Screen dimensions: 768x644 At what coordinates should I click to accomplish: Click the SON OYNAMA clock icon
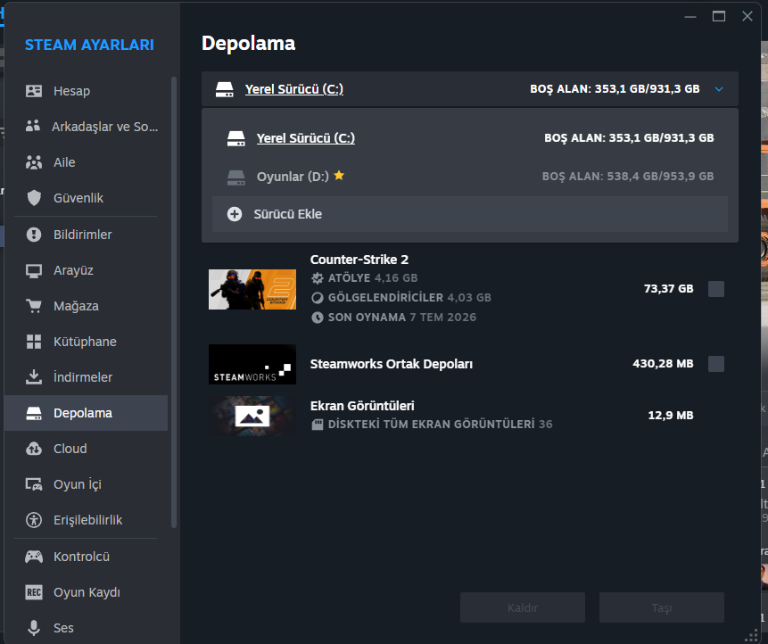coord(318,318)
